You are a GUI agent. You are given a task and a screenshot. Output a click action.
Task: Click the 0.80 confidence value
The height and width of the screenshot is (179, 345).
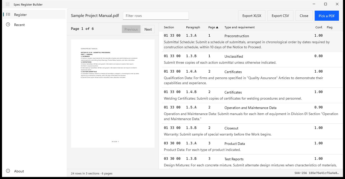pyautogui.click(x=318, y=56)
